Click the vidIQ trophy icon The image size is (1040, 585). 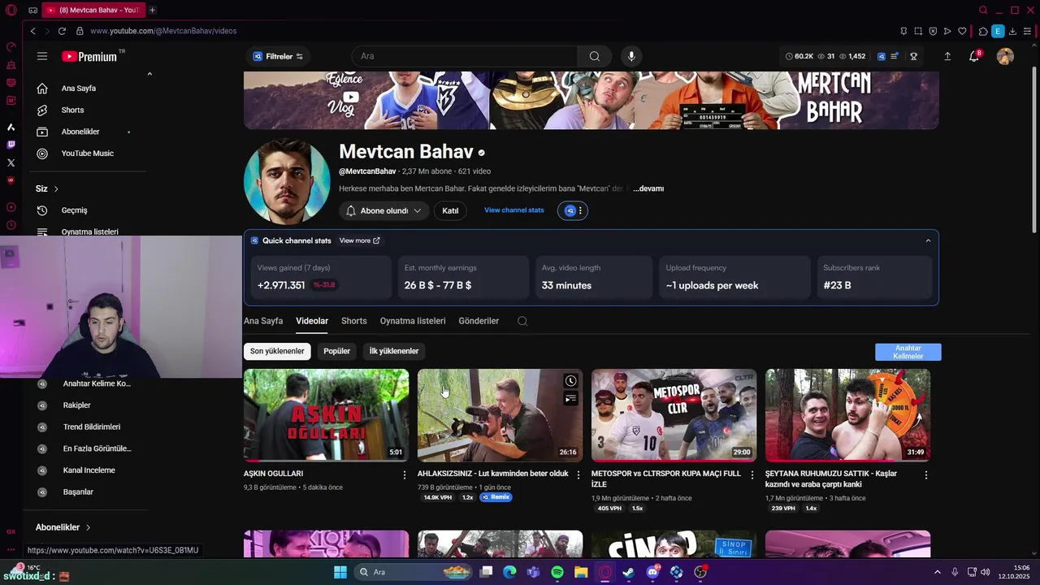point(913,56)
